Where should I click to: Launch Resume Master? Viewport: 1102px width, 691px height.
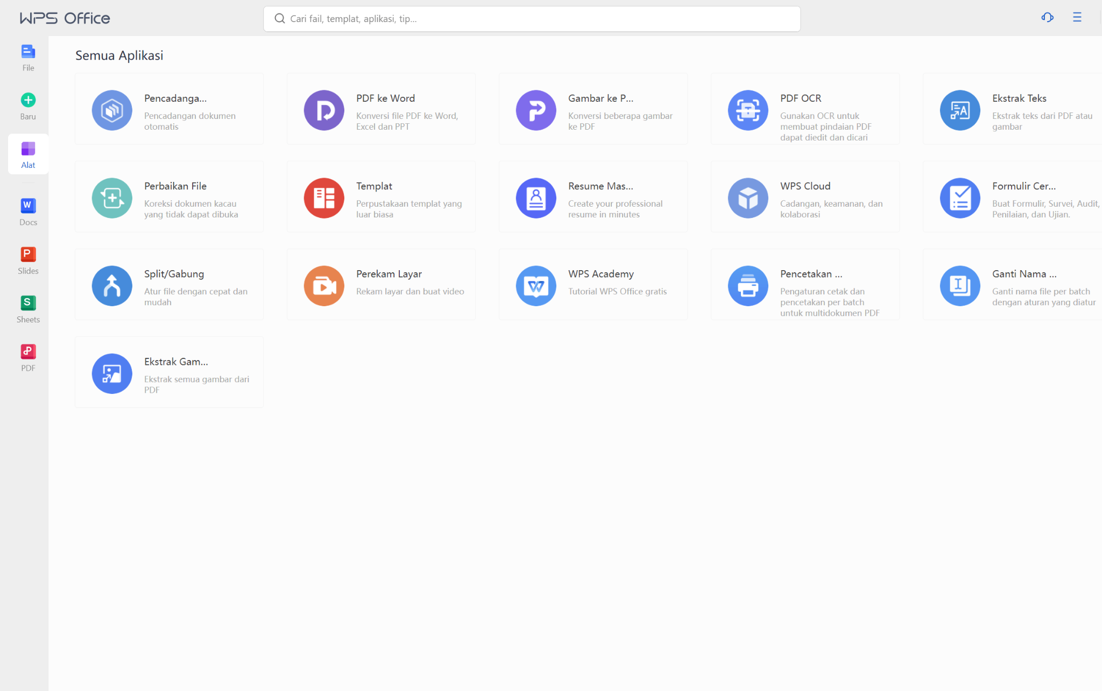tap(592, 196)
